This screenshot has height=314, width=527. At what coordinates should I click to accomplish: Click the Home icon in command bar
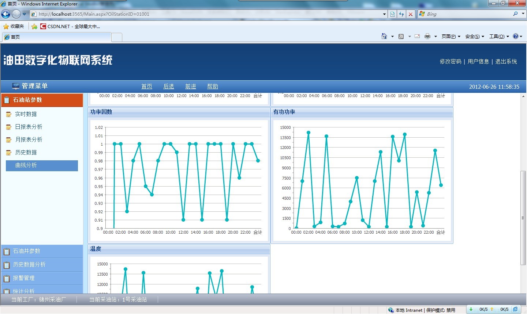tap(384, 36)
